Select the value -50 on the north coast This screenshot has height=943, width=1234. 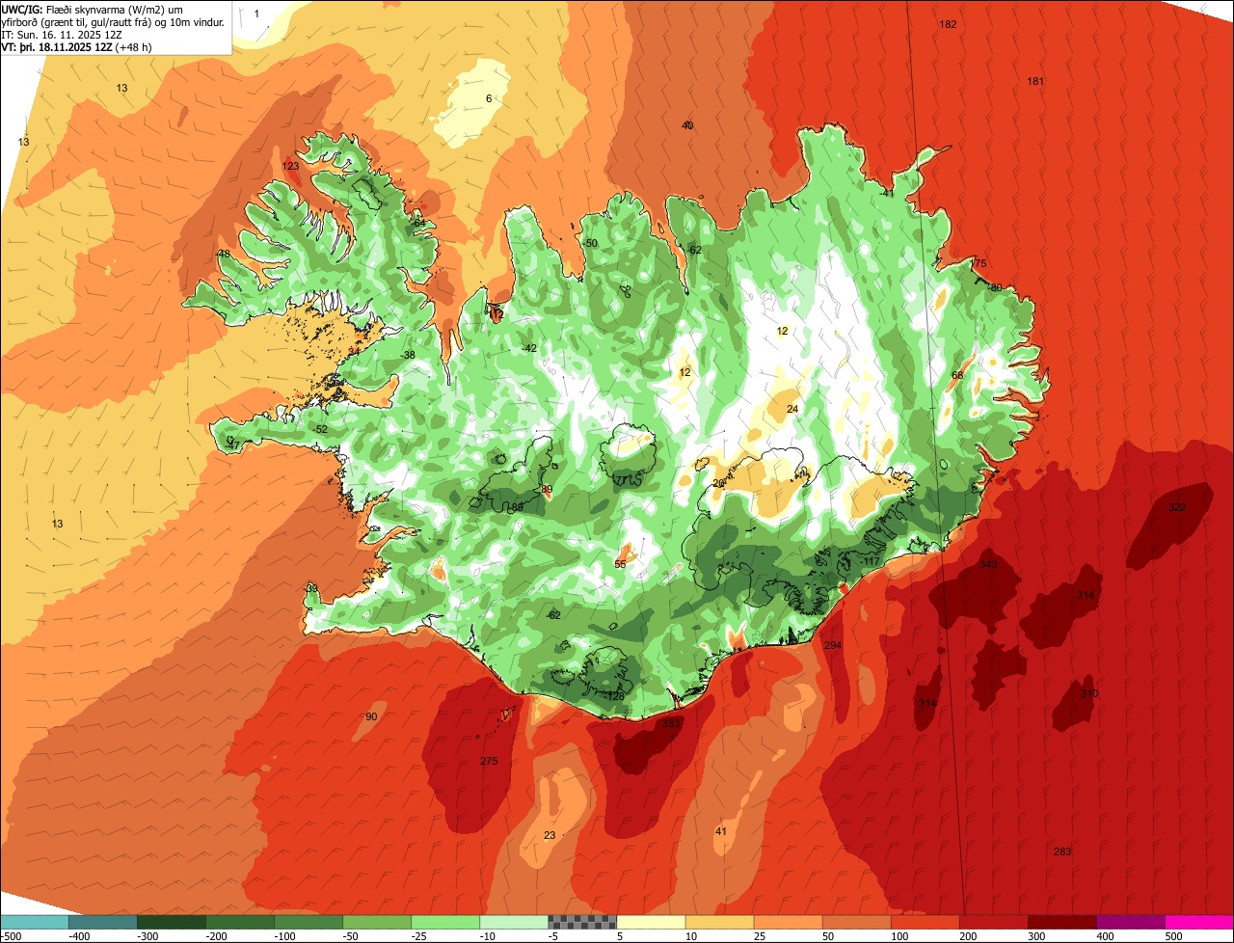[590, 243]
